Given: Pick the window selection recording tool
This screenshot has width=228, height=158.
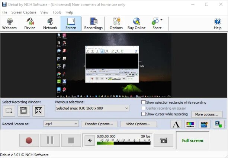Looking at the screenshot, I should point(24,111).
